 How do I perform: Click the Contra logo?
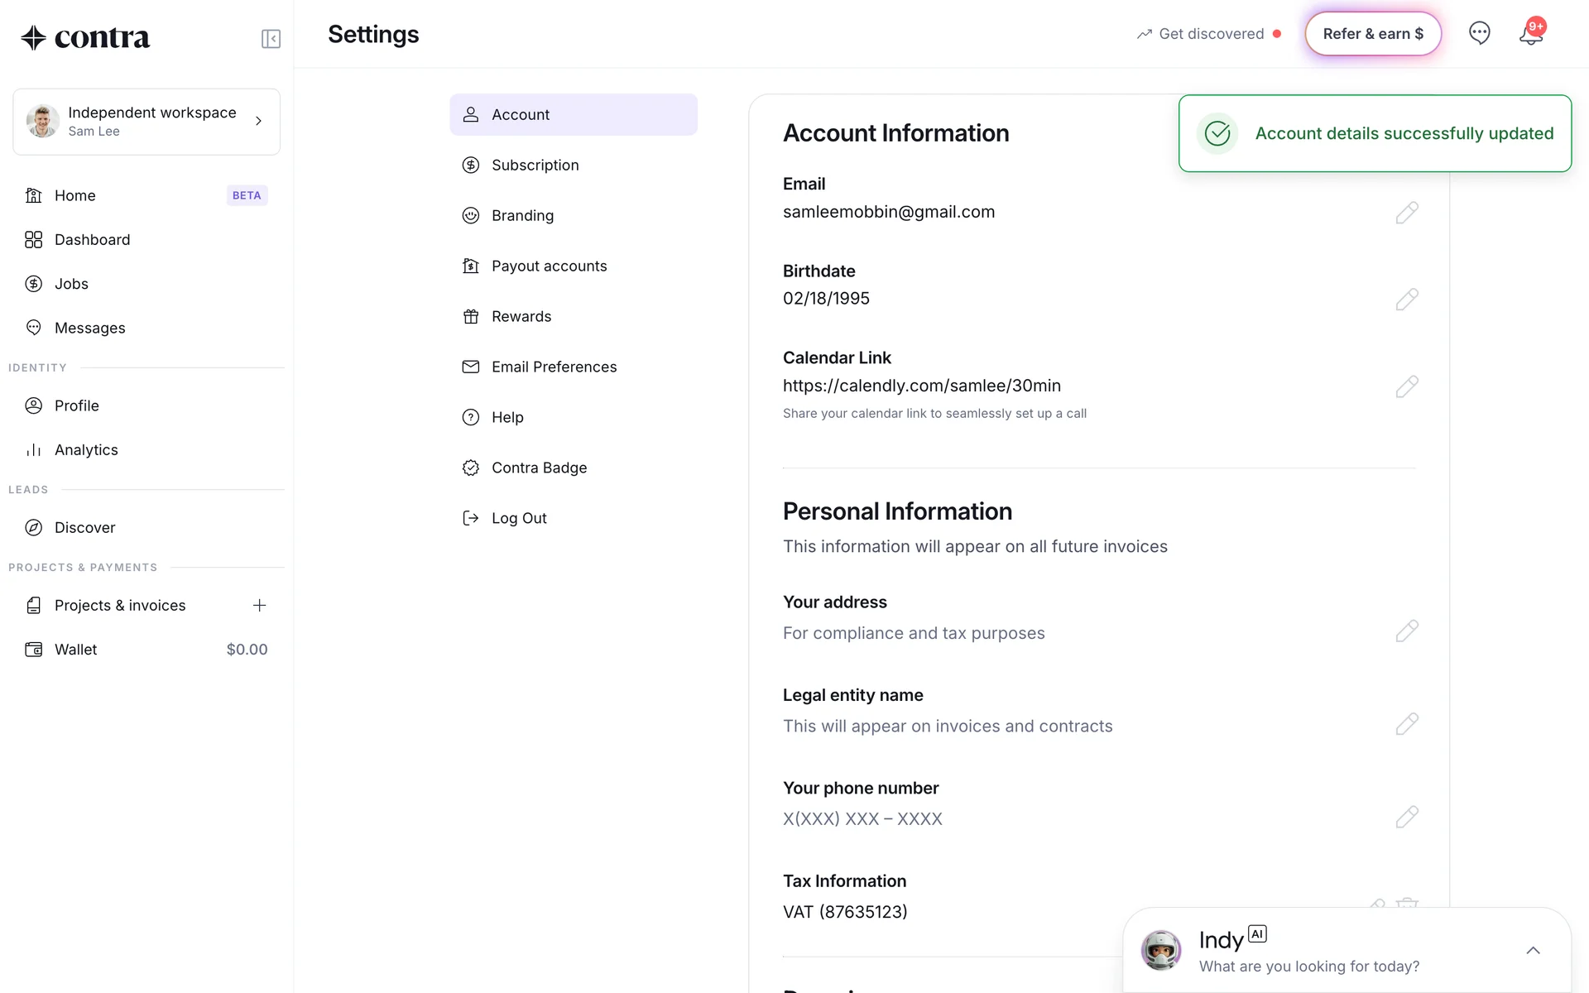[86, 38]
